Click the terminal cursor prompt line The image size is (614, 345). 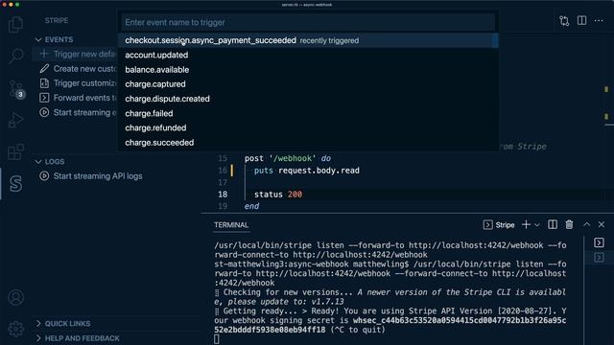[217, 338]
